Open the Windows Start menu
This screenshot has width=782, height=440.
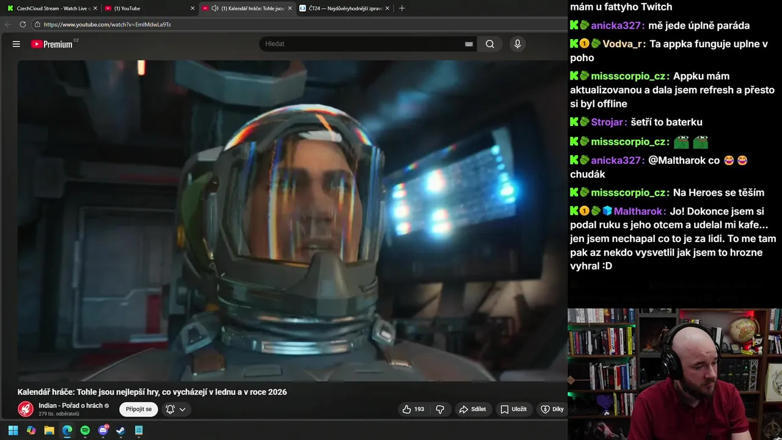click(x=13, y=430)
